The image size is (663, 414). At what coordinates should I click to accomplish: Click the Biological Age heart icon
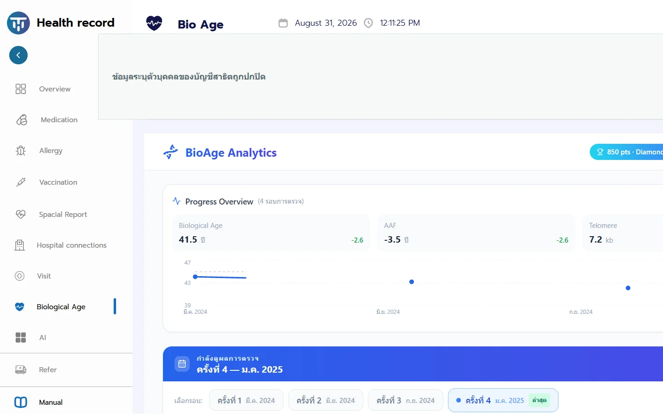[19, 306]
